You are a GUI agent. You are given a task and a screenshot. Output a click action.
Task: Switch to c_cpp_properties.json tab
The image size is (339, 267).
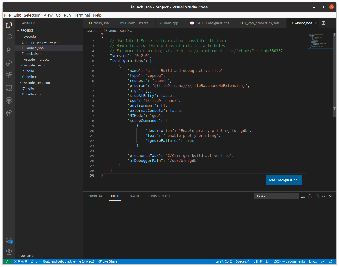pyautogui.click(x=262, y=23)
